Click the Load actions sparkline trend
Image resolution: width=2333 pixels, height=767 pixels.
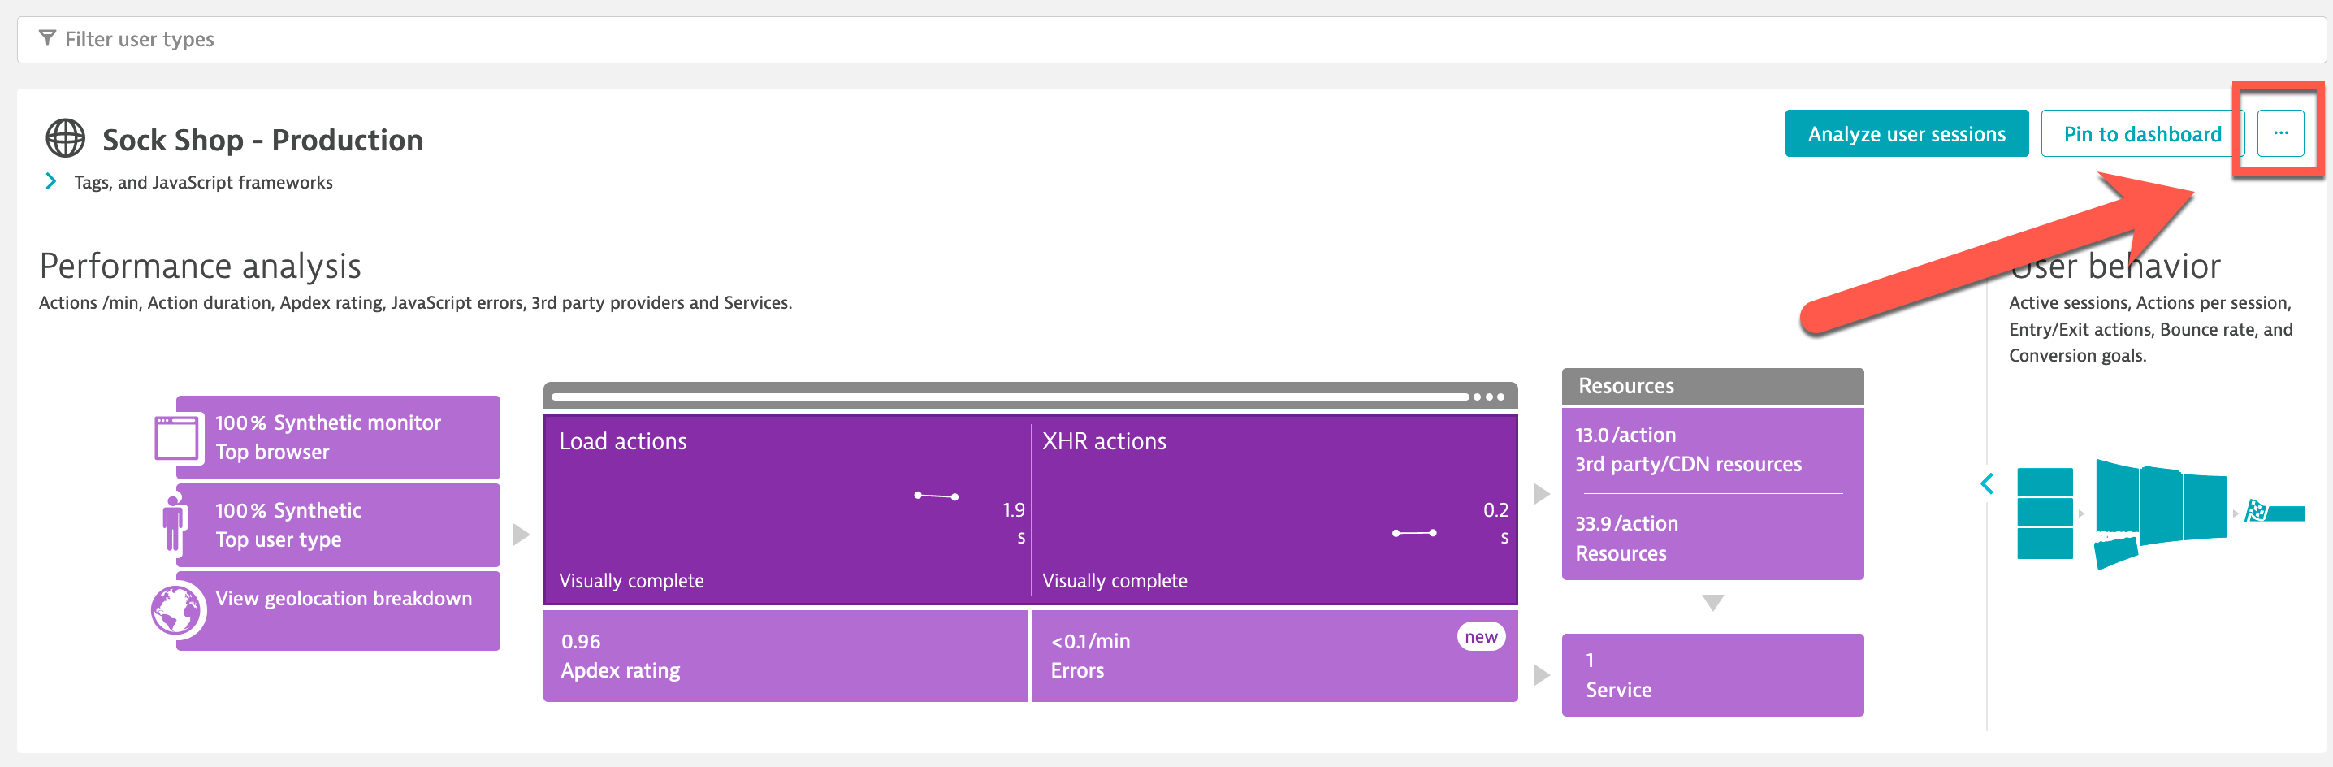937,496
